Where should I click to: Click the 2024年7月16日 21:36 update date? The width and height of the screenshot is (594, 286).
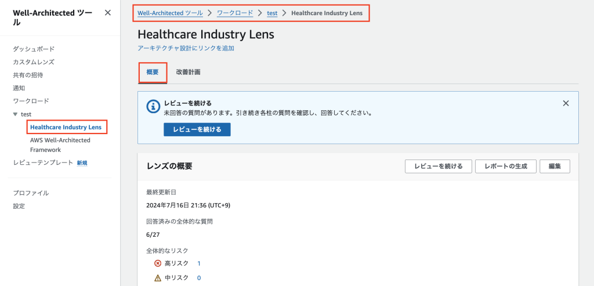coord(189,205)
